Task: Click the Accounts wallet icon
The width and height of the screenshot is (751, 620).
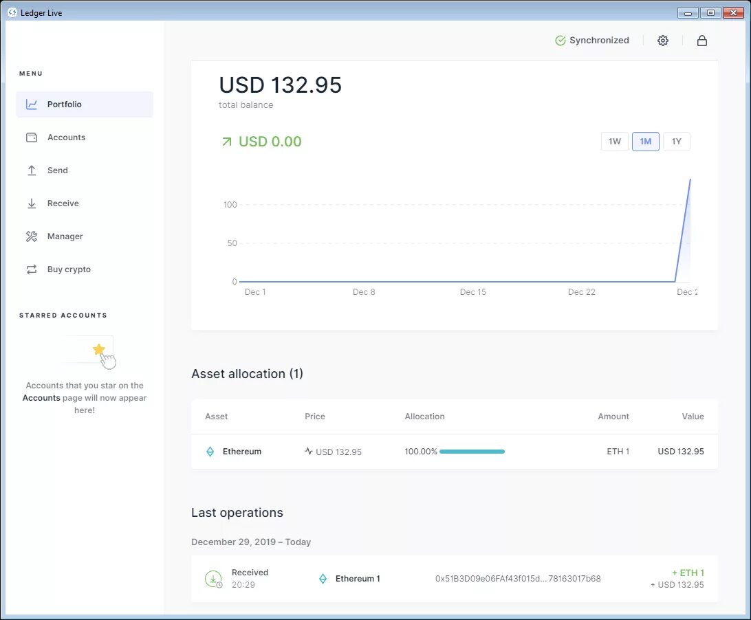Action: 32,137
